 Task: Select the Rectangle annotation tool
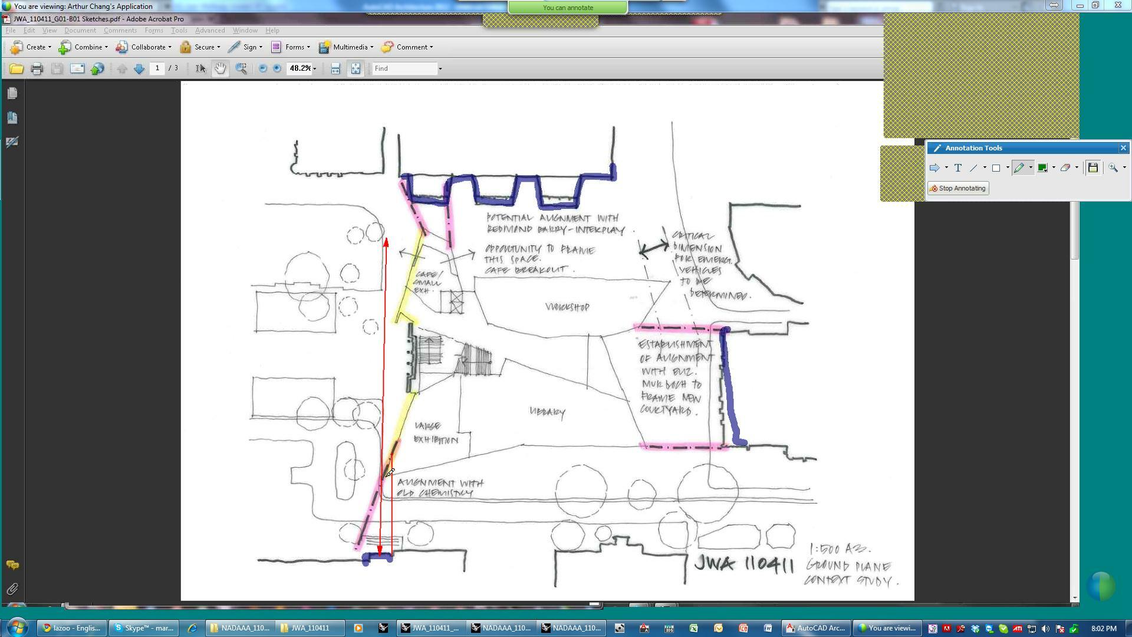996,168
